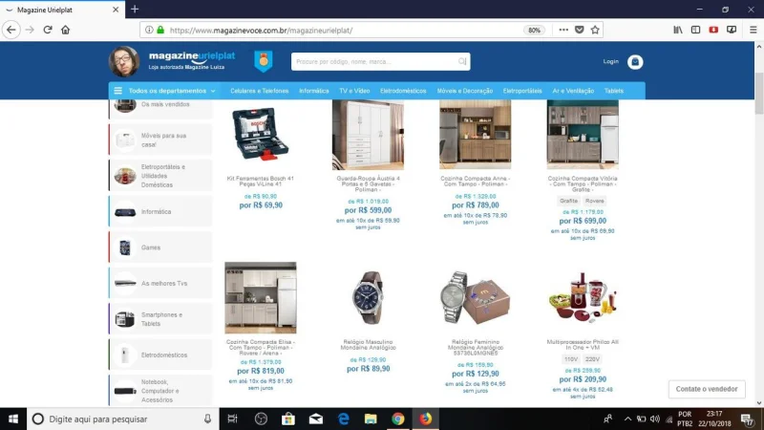Open the Windows Start menu

(13, 419)
